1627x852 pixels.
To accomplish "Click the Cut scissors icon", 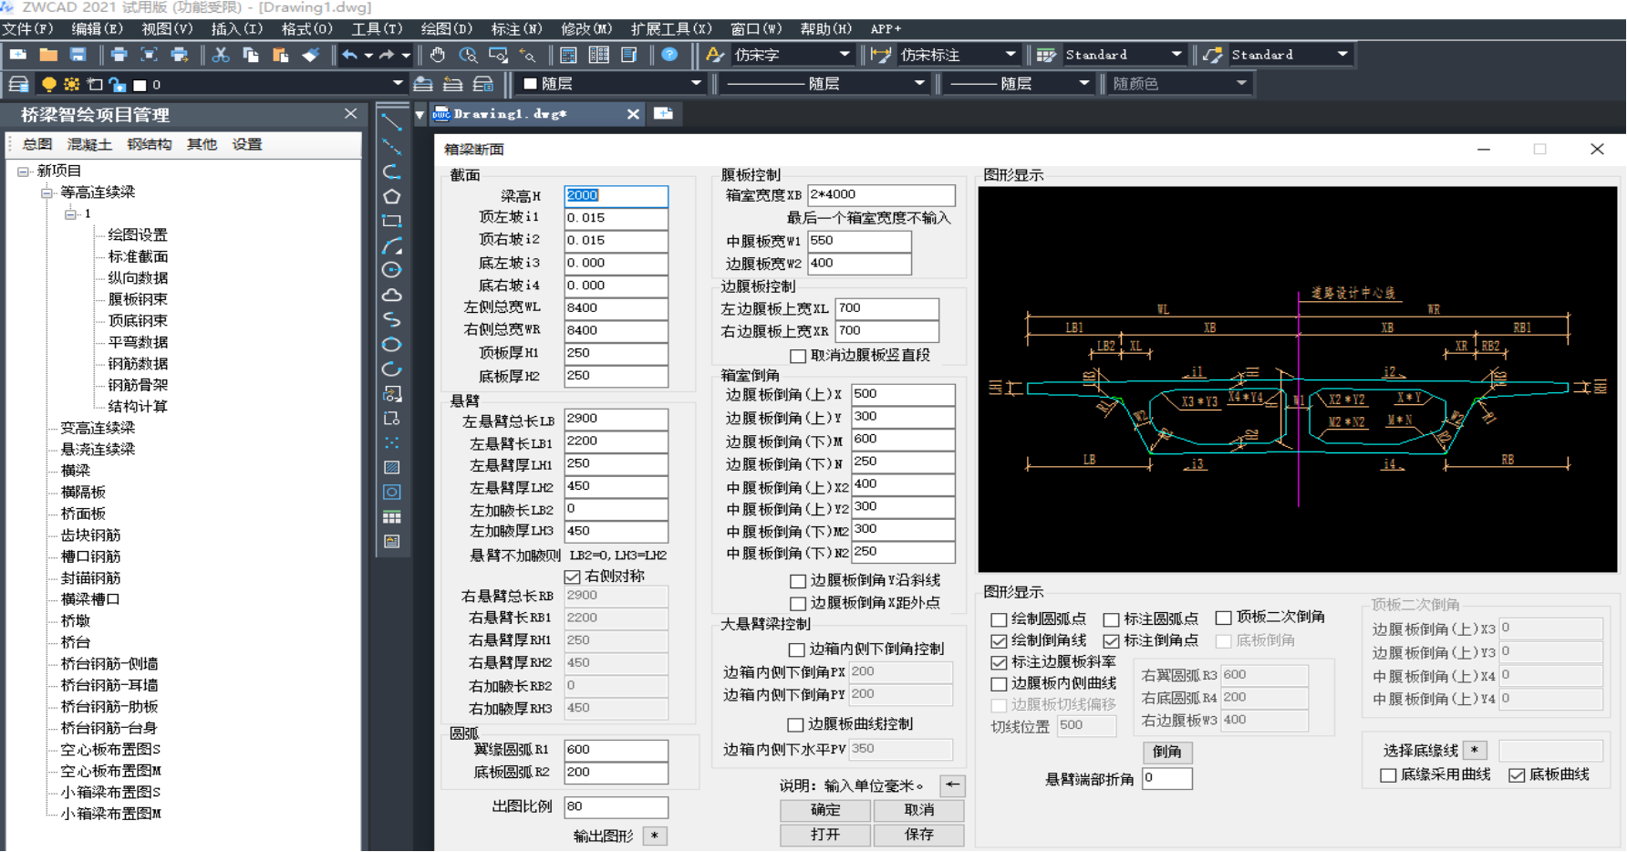I will coord(220,55).
